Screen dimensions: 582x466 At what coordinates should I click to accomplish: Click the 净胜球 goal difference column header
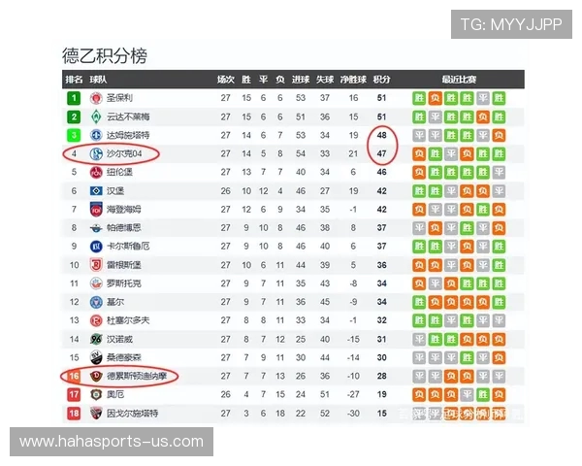tap(353, 80)
